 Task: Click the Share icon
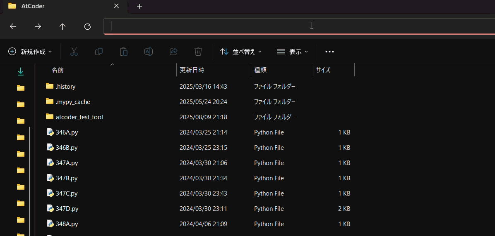click(173, 52)
